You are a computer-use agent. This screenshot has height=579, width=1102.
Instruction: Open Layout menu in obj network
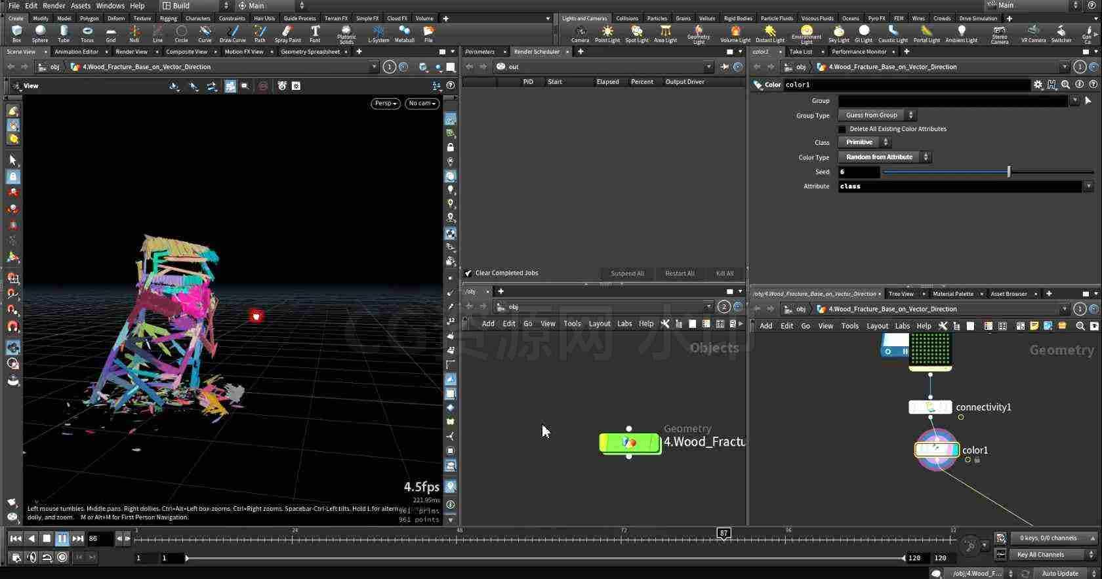(x=599, y=323)
